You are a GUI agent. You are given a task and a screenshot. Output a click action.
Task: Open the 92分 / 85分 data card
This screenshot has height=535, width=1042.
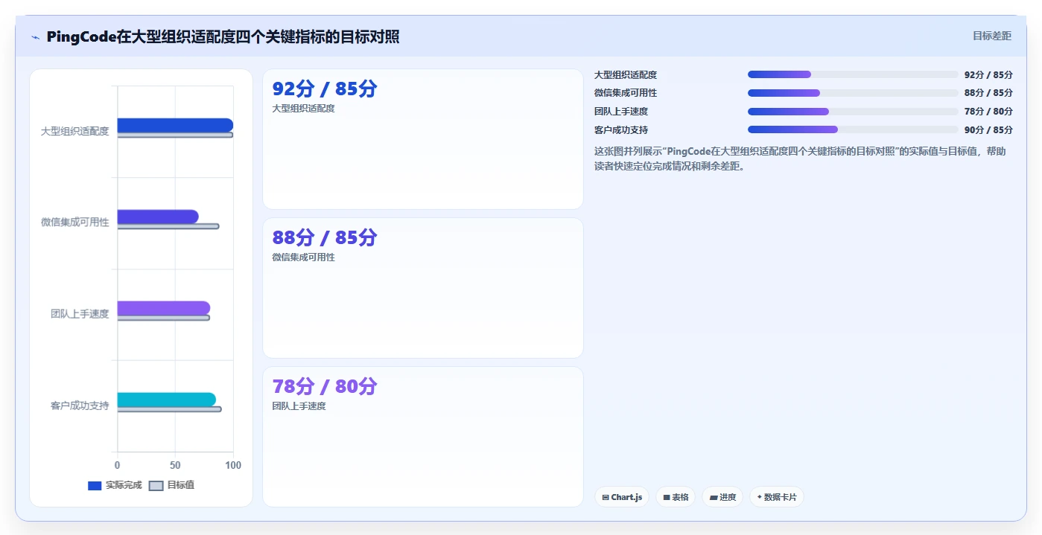[423, 139]
